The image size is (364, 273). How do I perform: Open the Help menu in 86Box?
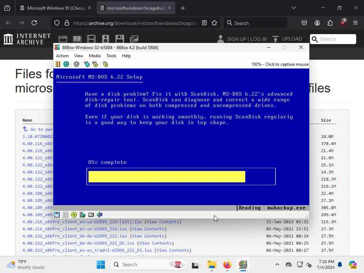(126, 56)
